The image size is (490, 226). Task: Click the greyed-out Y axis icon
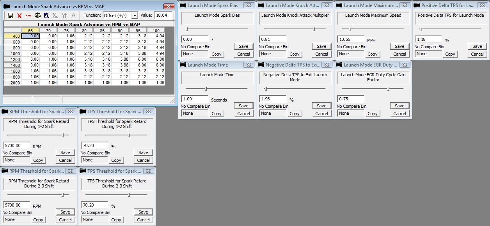(x=64, y=16)
